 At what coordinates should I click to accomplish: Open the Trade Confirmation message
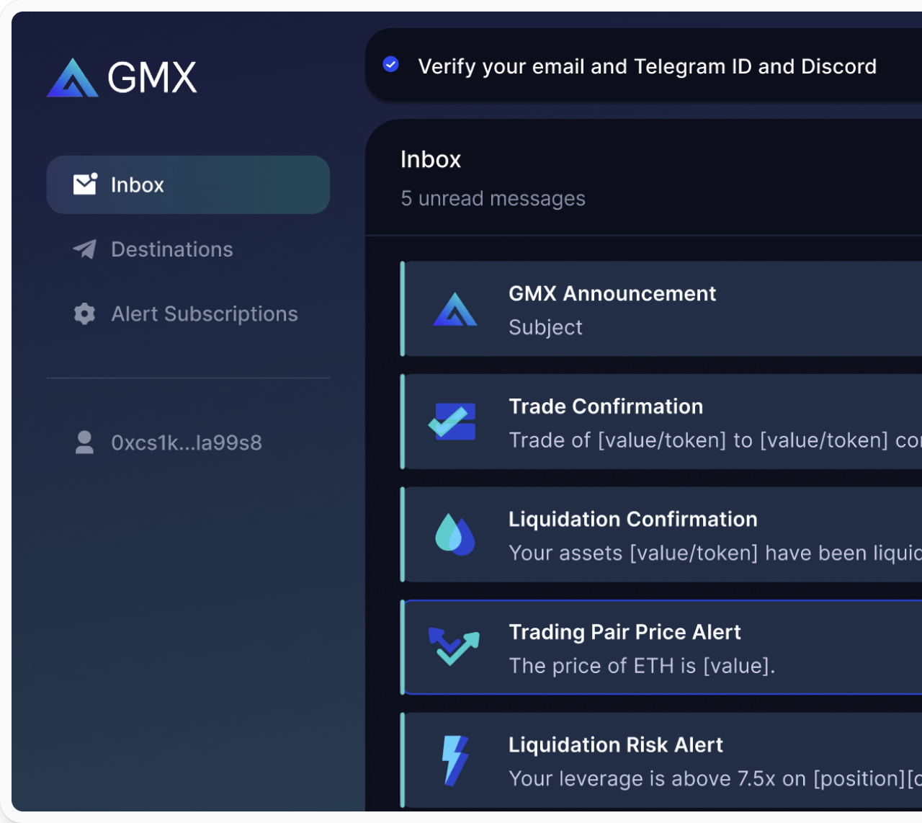pos(648,422)
